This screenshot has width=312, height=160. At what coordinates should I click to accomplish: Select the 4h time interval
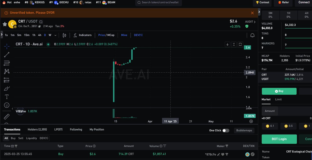[40, 35]
